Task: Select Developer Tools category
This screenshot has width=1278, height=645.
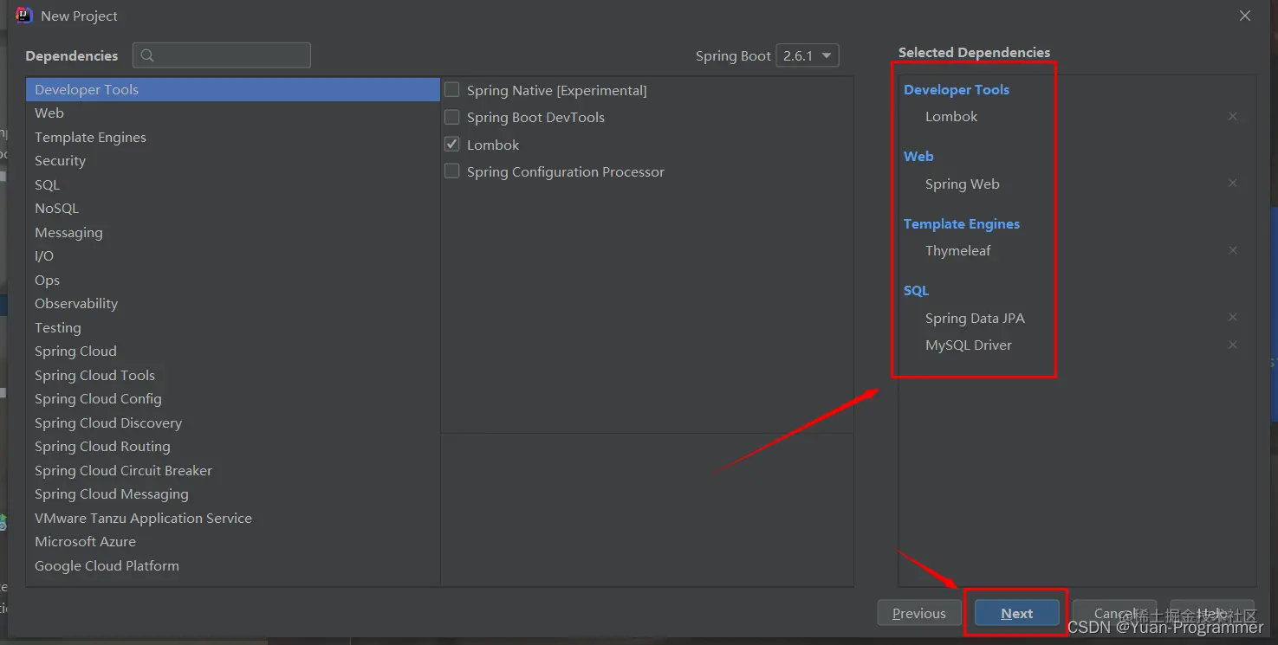Action: 233,89
